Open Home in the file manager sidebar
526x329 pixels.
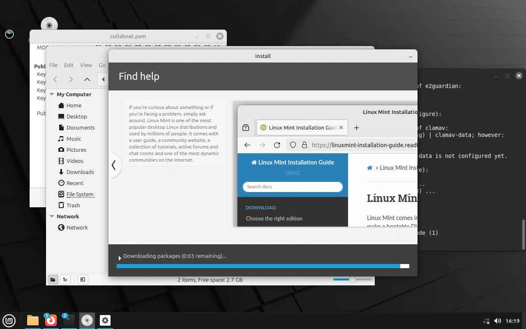[x=74, y=105]
